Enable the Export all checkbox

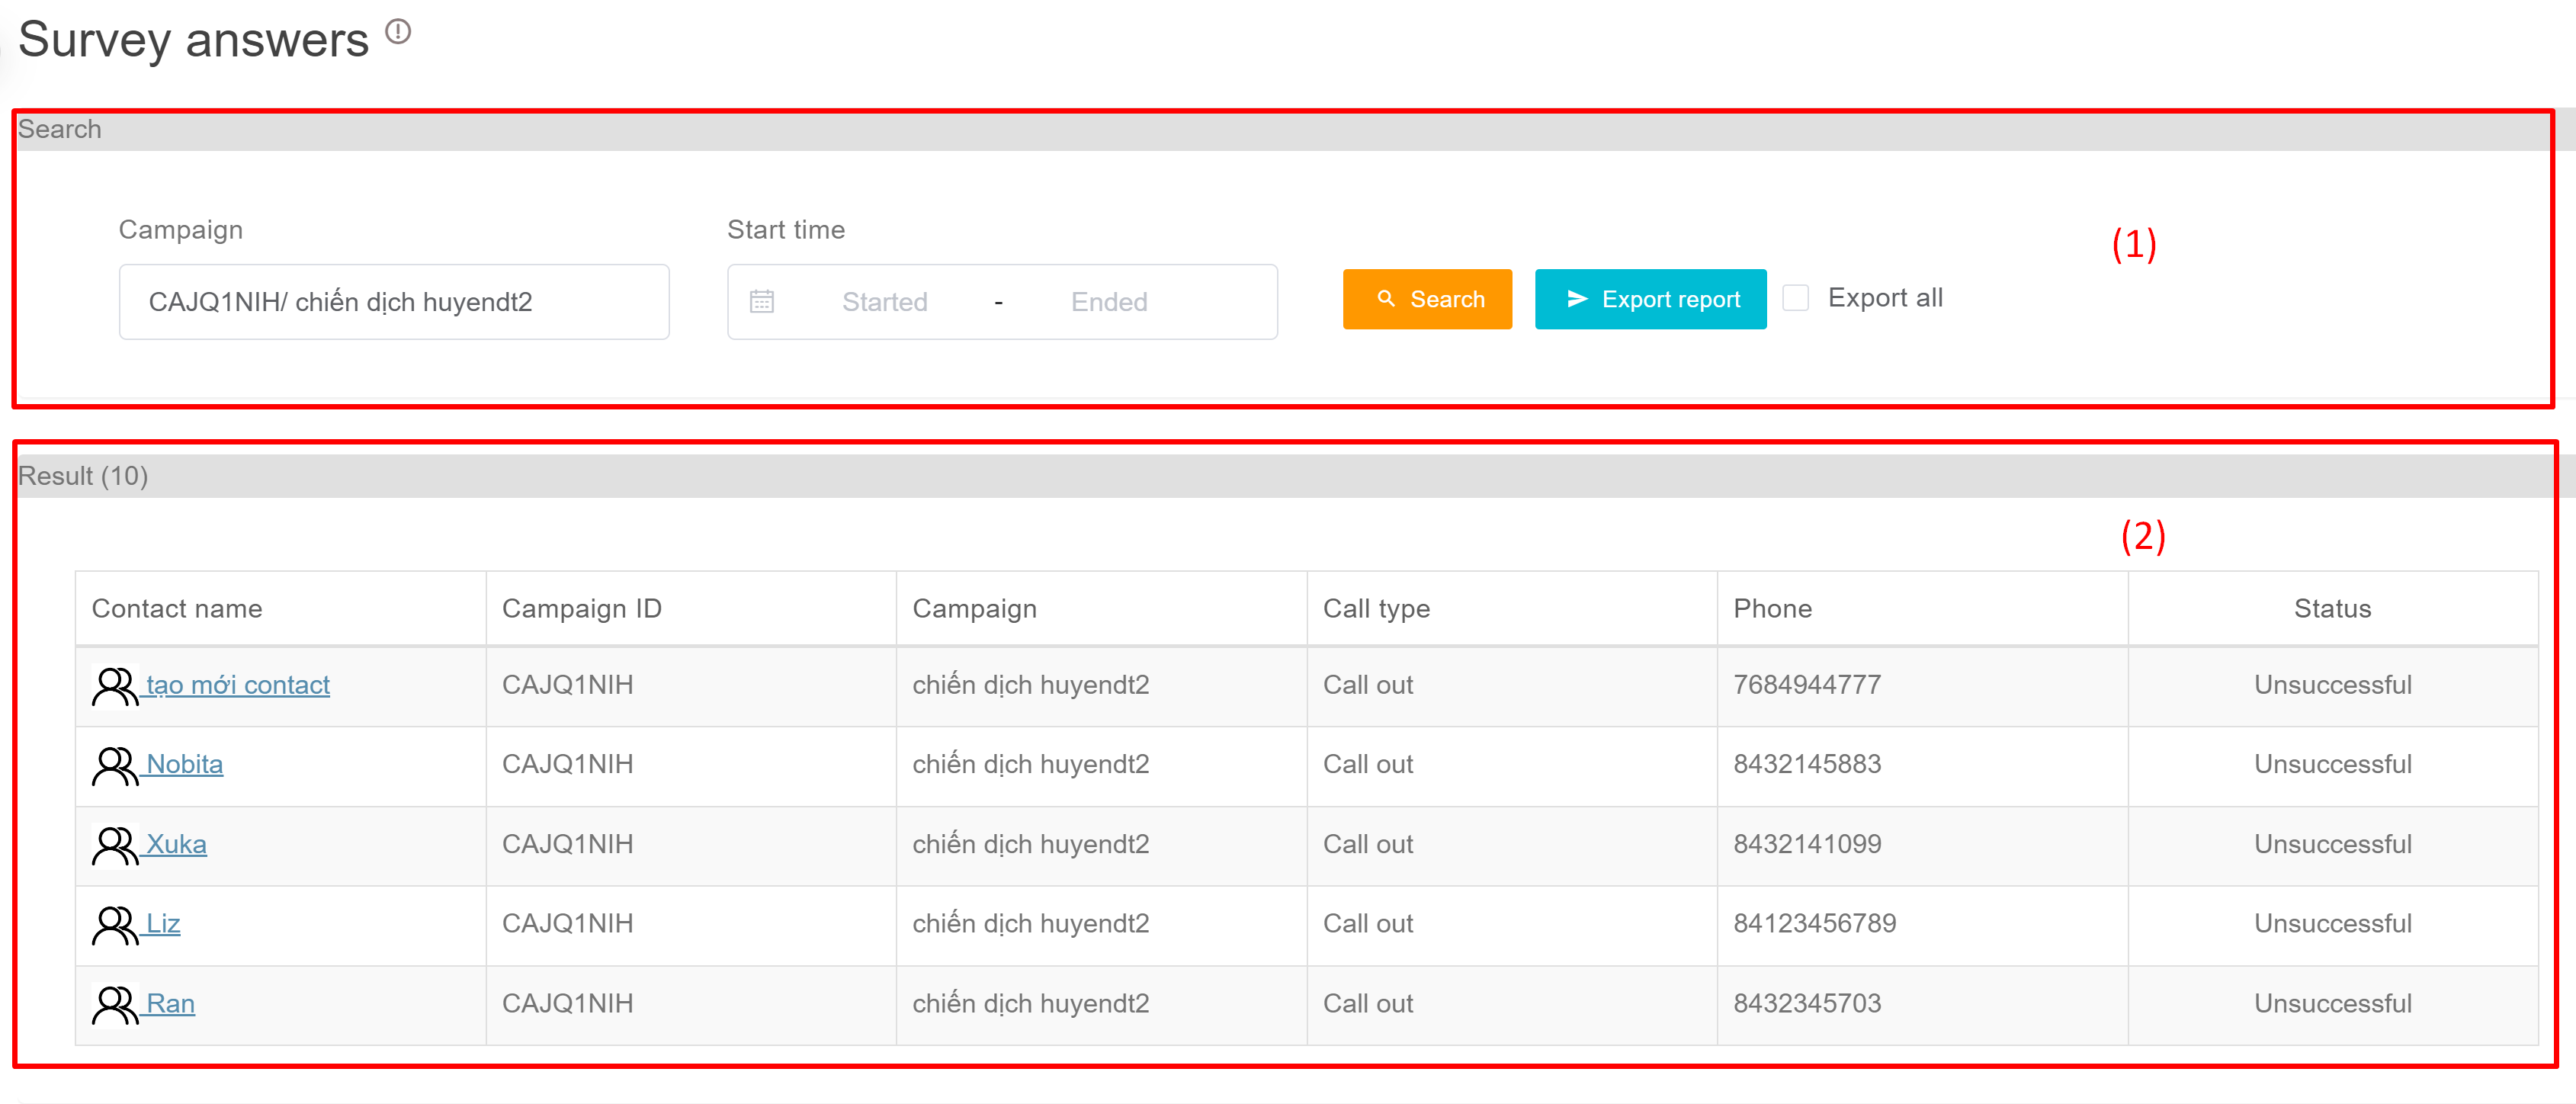pyautogui.click(x=1795, y=298)
